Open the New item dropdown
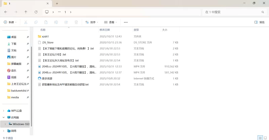Image resolution: width=269 pixels, height=140 pixels. tap(10, 22)
